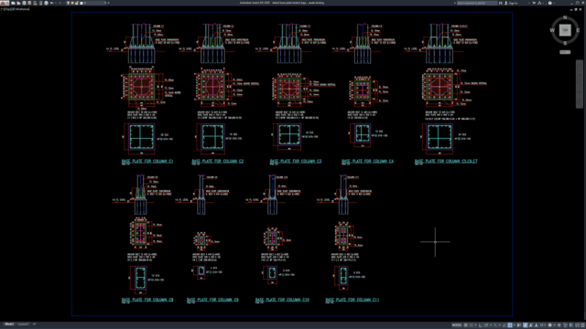Click the Save As icon
This screenshot has height=329, width=586.
29,3
